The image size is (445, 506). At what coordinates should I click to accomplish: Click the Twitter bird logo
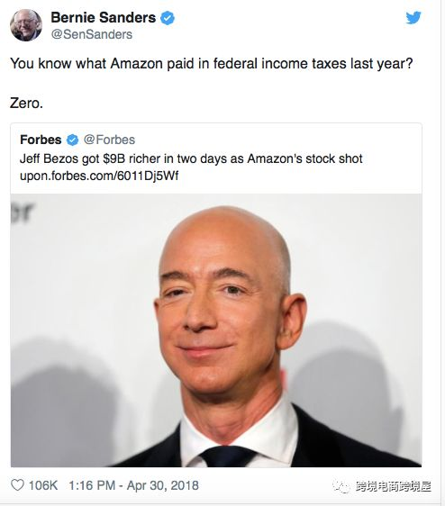(x=413, y=18)
